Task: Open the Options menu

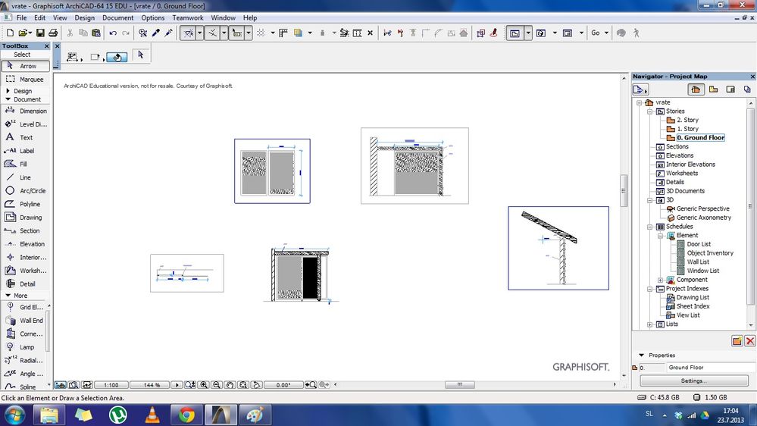Action: click(x=152, y=18)
